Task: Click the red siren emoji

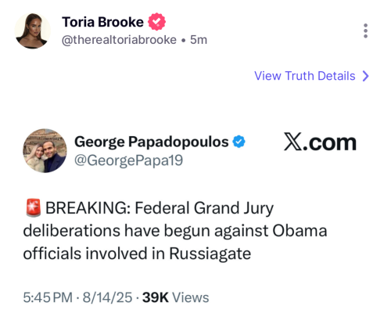Action: [34, 208]
